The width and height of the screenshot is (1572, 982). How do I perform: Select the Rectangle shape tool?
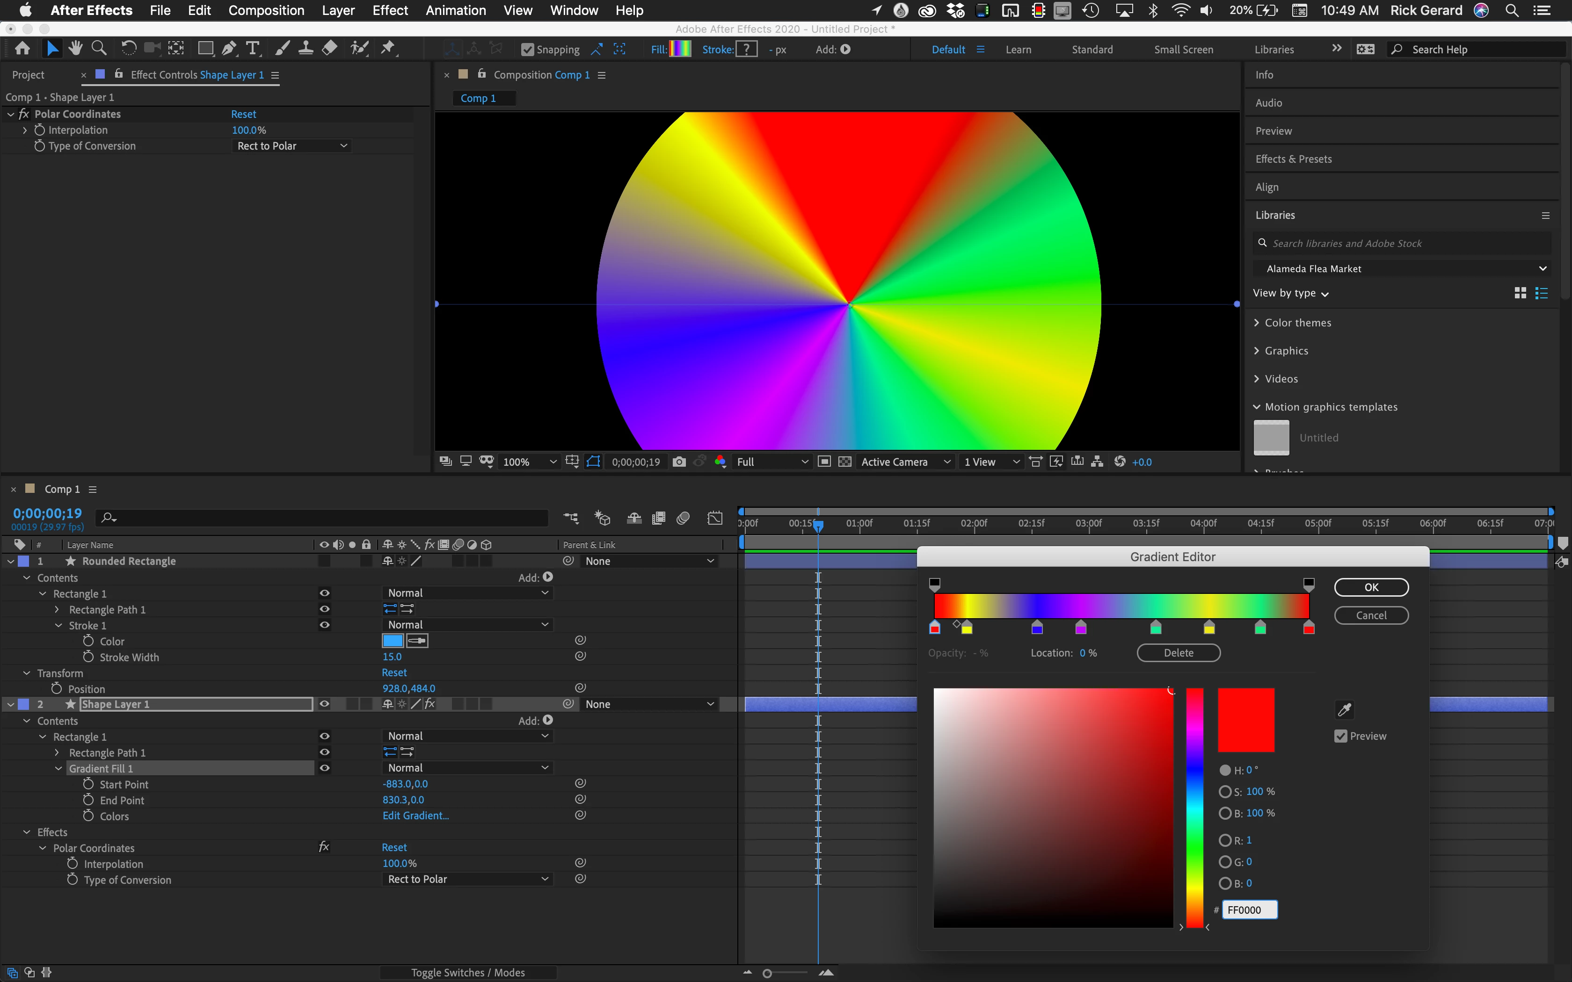(x=205, y=48)
